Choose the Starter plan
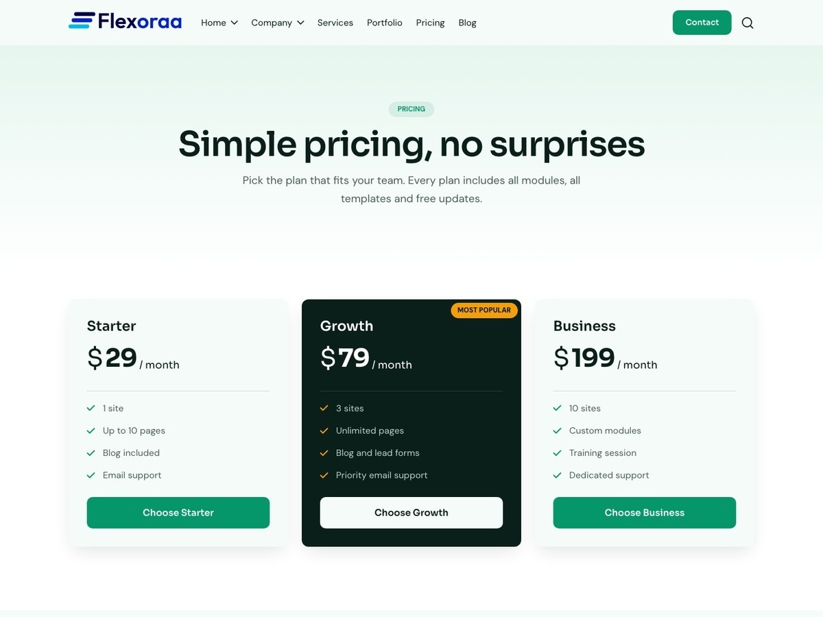 [x=178, y=513]
